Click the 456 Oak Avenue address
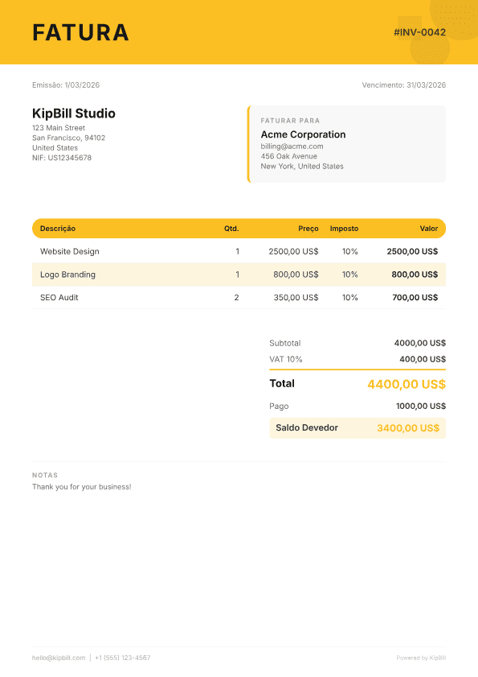 pos(288,156)
